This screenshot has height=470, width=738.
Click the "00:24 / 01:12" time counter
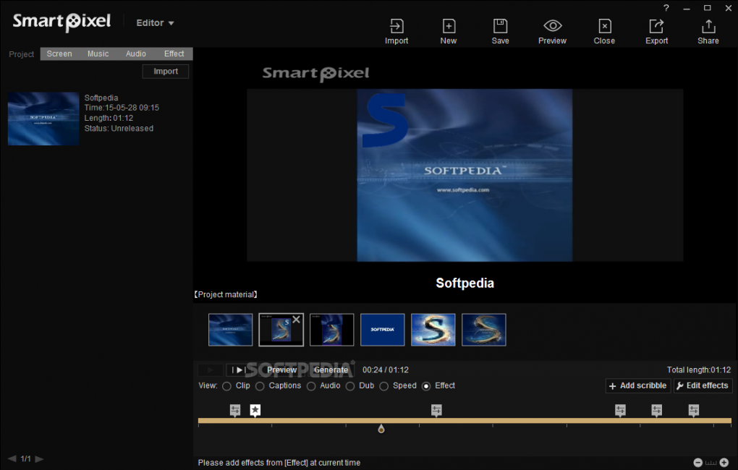click(x=386, y=370)
